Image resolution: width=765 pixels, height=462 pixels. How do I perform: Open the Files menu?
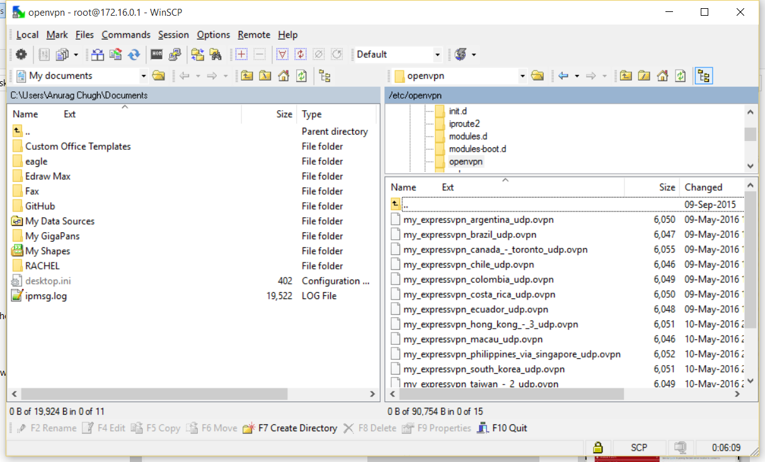point(84,35)
